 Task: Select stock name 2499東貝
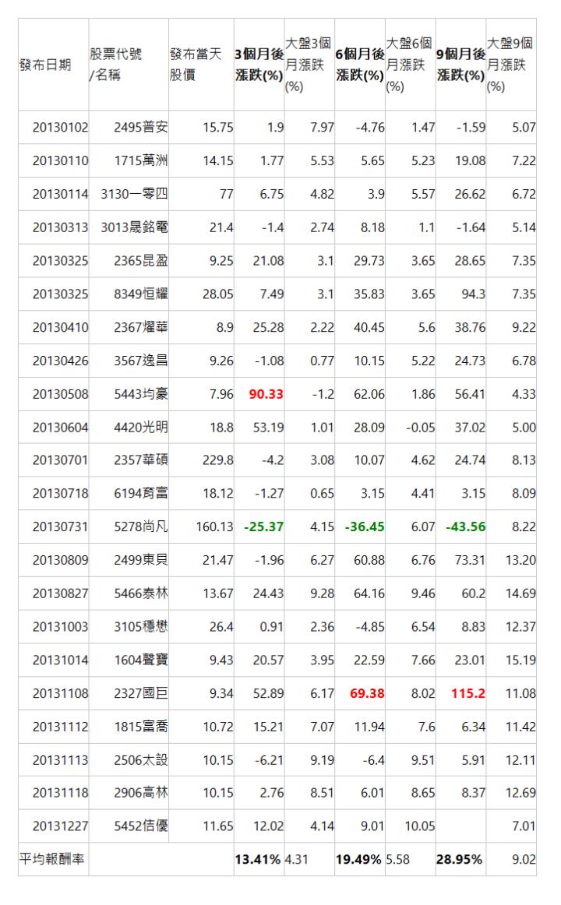click(141, 561)
